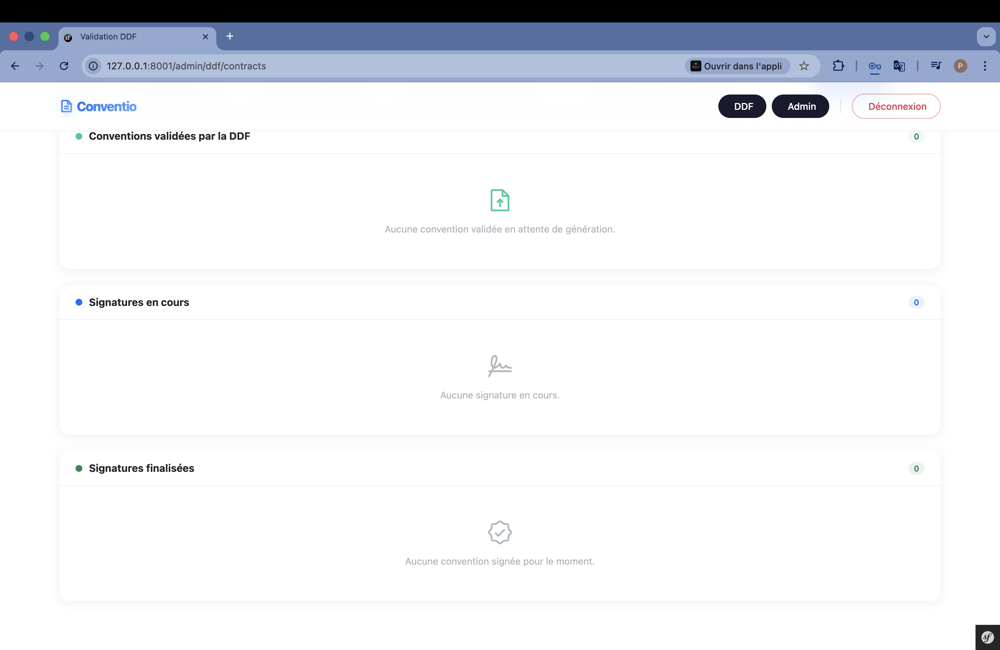This screenshot has width=1000, height=650.
Task: Open media controls in the browser toolbar
Action: (x=936, y=66)
